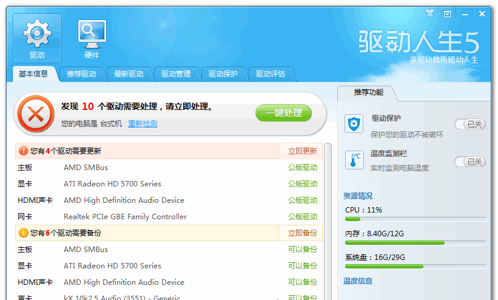Click 可以备份 for HDMI声卡 backup row

(x=302, y=282)
